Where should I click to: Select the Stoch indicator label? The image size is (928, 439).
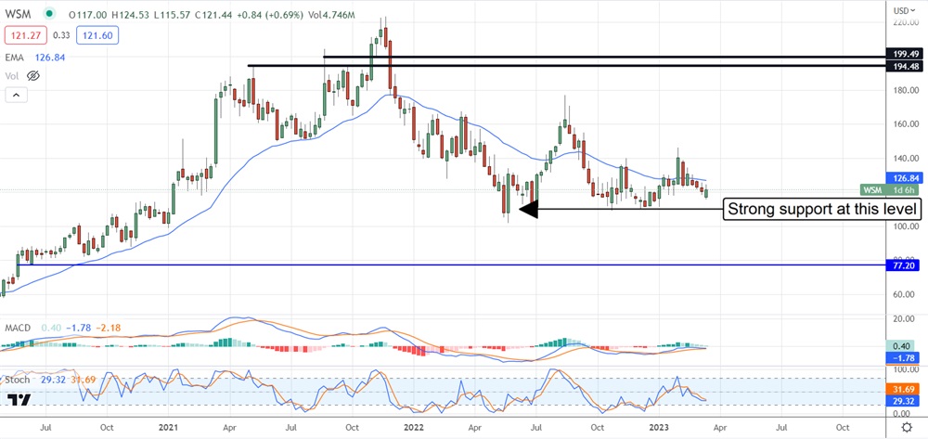point(16,381)
